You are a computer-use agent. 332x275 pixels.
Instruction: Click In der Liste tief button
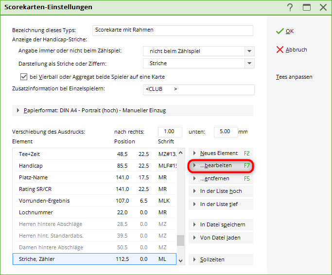[x=220, y=204]
